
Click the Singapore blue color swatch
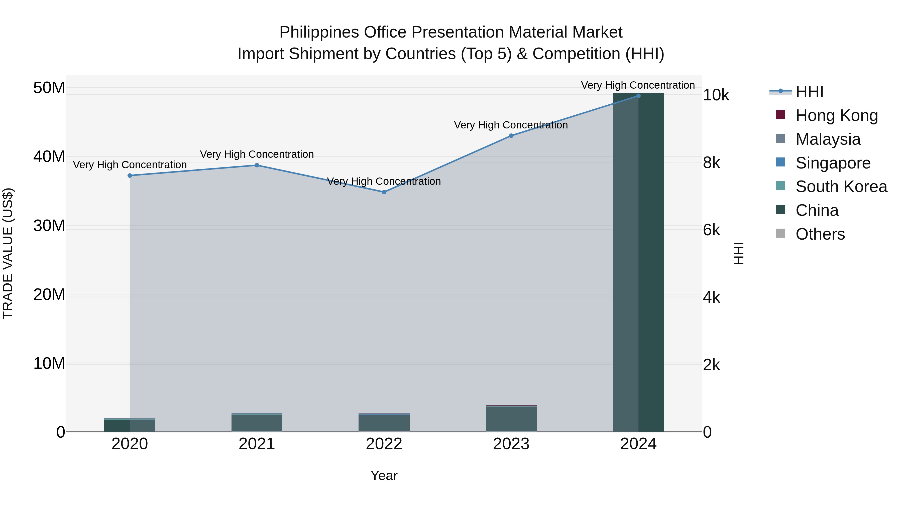pyautogui.click(x=780, y=162)
